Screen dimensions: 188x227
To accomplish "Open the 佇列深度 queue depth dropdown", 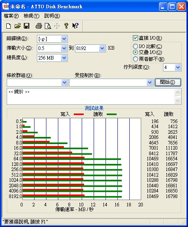I will pos(178,67).
